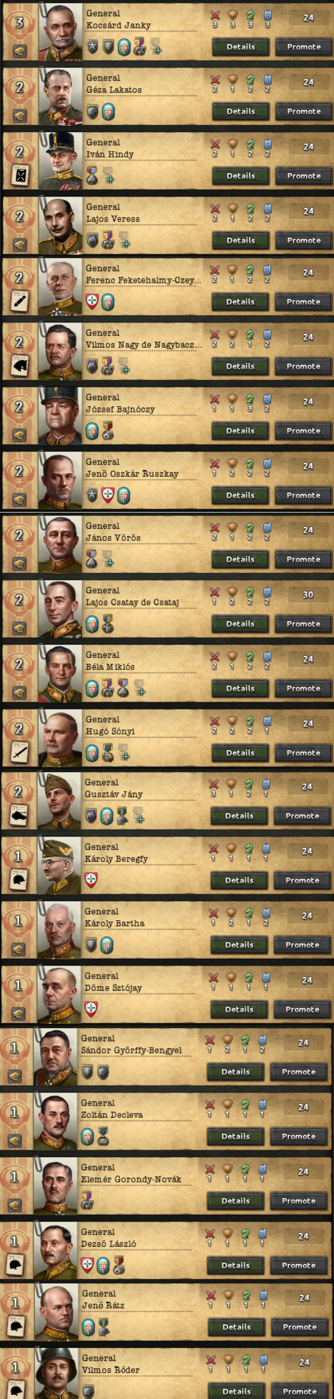Click Jenő Oszkár Ruszkay's red cross trait
This screenshot has height=1399, width=334.
pos(108,495)
